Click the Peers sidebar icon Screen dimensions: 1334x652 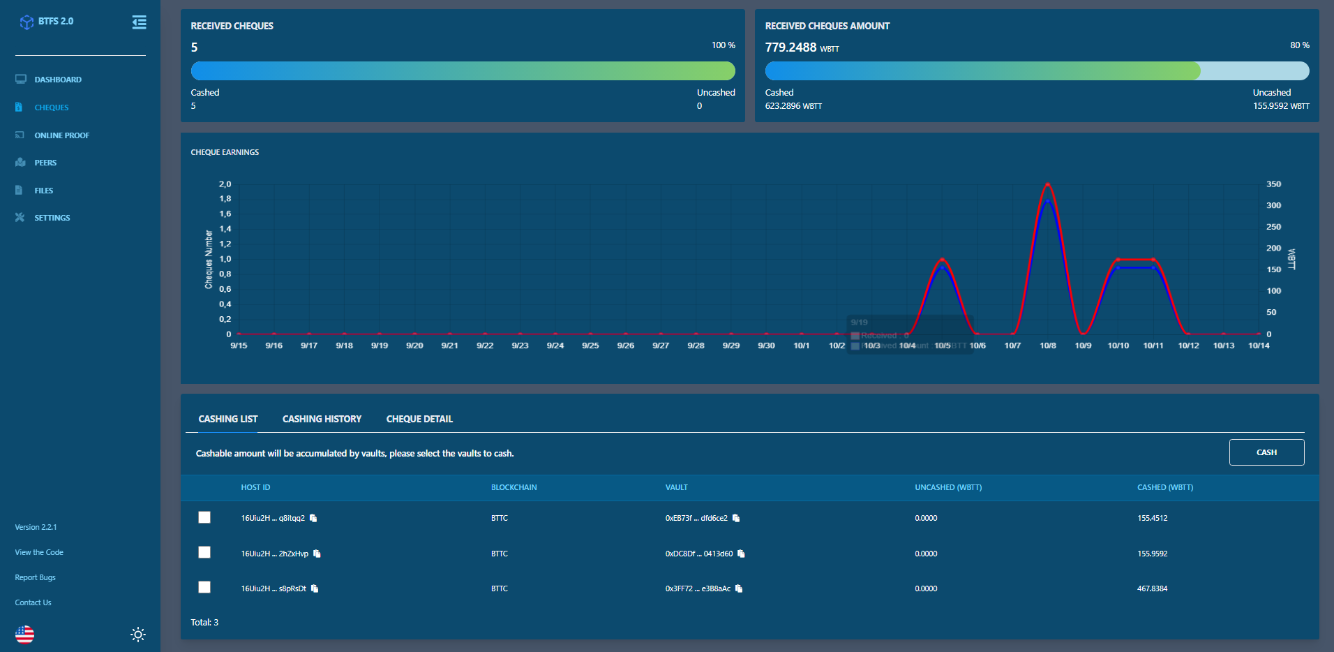(20, 162)
